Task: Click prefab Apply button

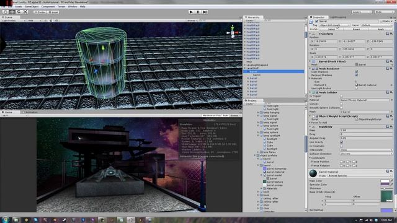Action: [380, 29]
